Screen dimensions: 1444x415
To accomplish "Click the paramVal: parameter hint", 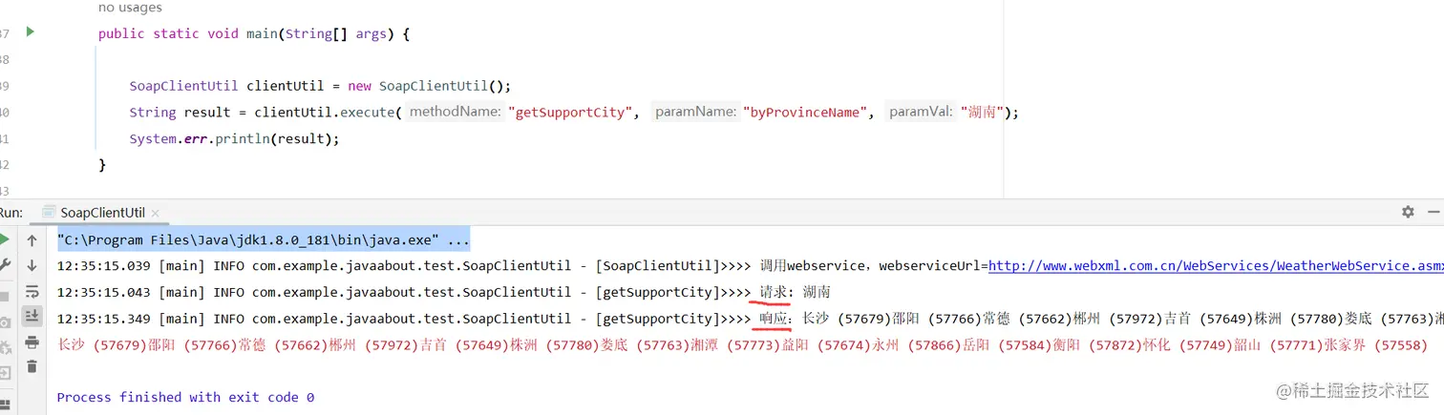I will click(921, 113).
